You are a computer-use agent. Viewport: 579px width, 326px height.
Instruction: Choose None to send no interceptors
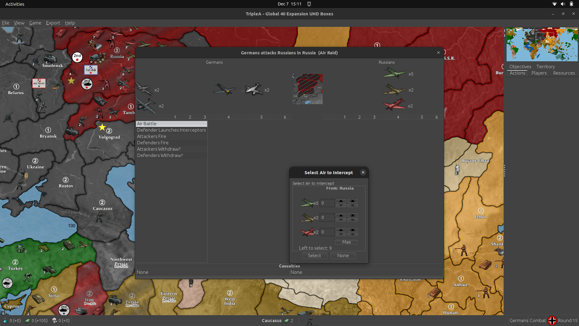click(343, 256)
